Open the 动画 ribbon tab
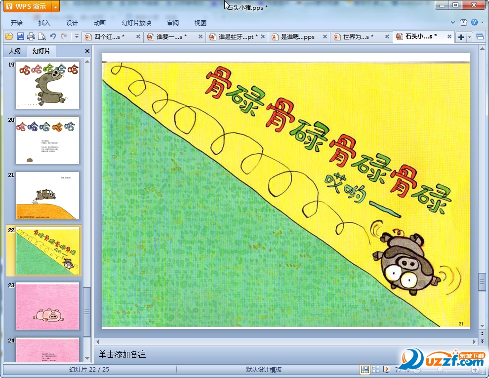 pos(99,23)
